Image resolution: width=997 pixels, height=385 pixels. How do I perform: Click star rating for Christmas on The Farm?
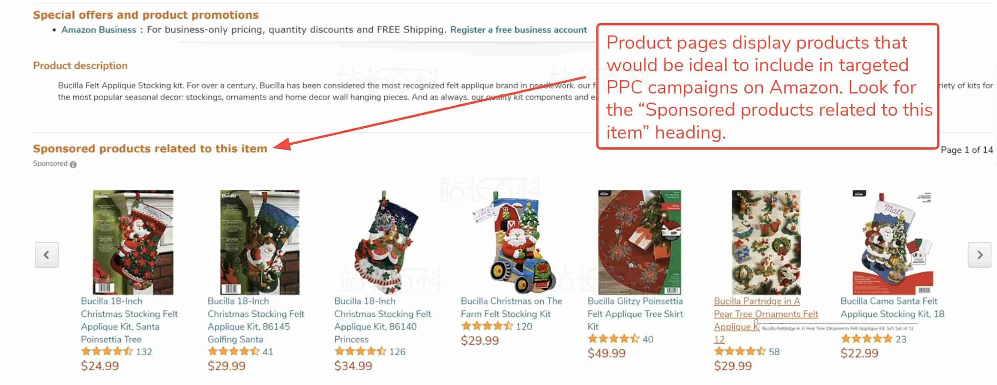pyautogui.click(x=486, y=326)
